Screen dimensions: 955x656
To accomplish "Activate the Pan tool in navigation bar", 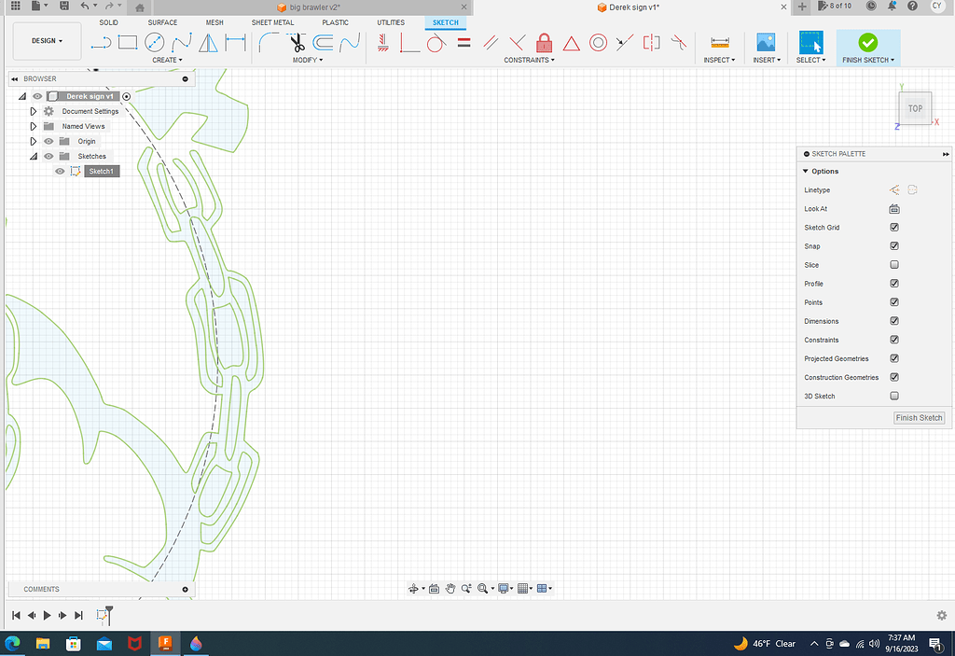I will tap(450, 588).
